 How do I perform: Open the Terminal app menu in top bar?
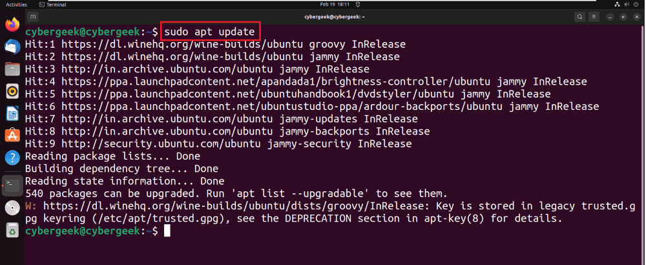click(52, 5)
